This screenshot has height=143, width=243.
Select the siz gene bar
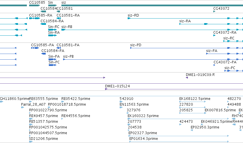152,5
